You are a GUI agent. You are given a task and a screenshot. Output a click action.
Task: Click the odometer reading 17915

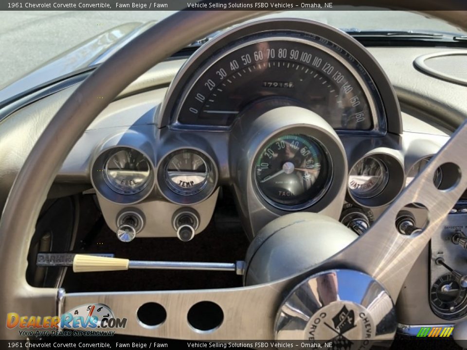tap(278, 85)
